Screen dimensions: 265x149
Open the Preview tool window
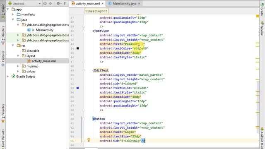pyautogui.click(x=262, y=29)
